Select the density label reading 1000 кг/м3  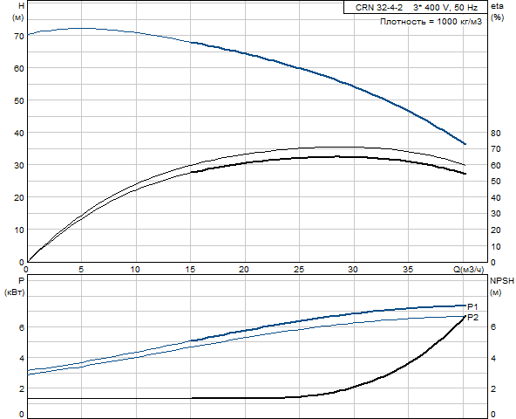431,22
